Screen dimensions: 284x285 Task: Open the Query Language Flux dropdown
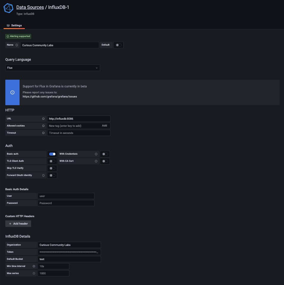click(53, 68)
